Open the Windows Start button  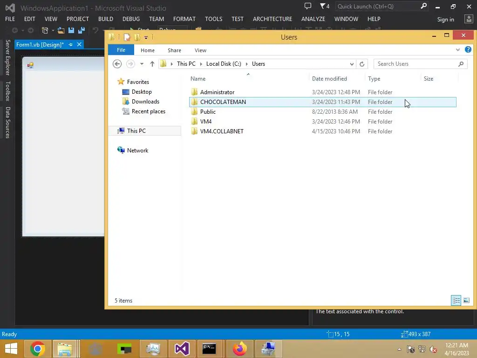coord(11,349)
